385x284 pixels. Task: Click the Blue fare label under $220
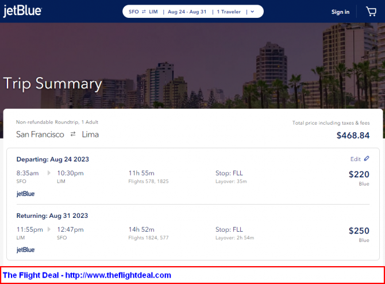[364, 184]
